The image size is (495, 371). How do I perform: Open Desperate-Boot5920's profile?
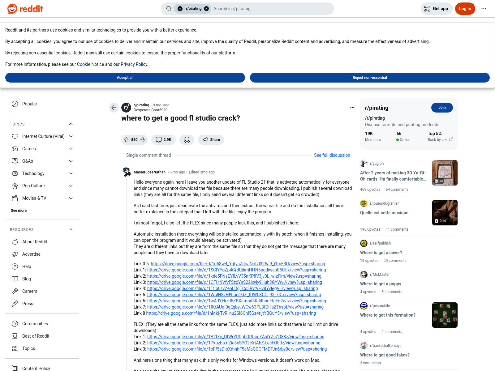(151, 110)
